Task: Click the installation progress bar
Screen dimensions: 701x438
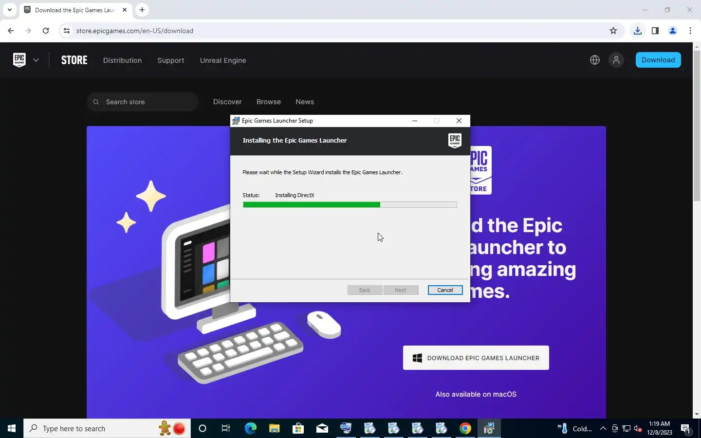Action: point(350,205)
